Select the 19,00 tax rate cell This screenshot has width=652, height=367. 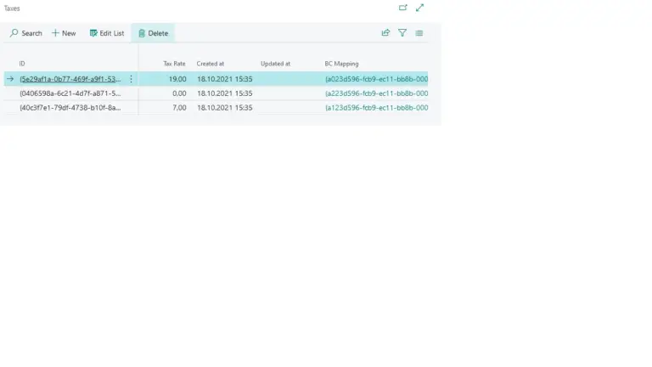177,79
